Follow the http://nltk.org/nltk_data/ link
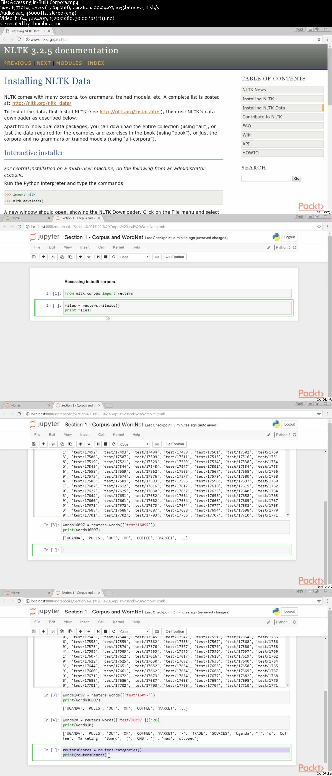332x776 pixels. (x=42, y=103)
